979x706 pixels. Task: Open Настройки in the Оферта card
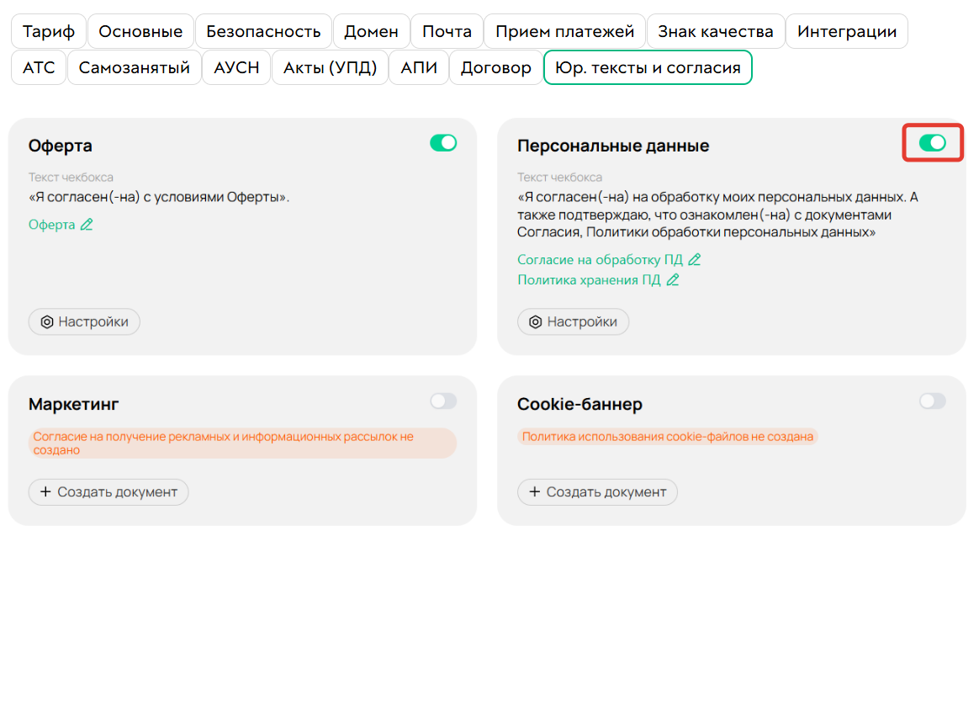pyautogui.click(x=84, y=321)
